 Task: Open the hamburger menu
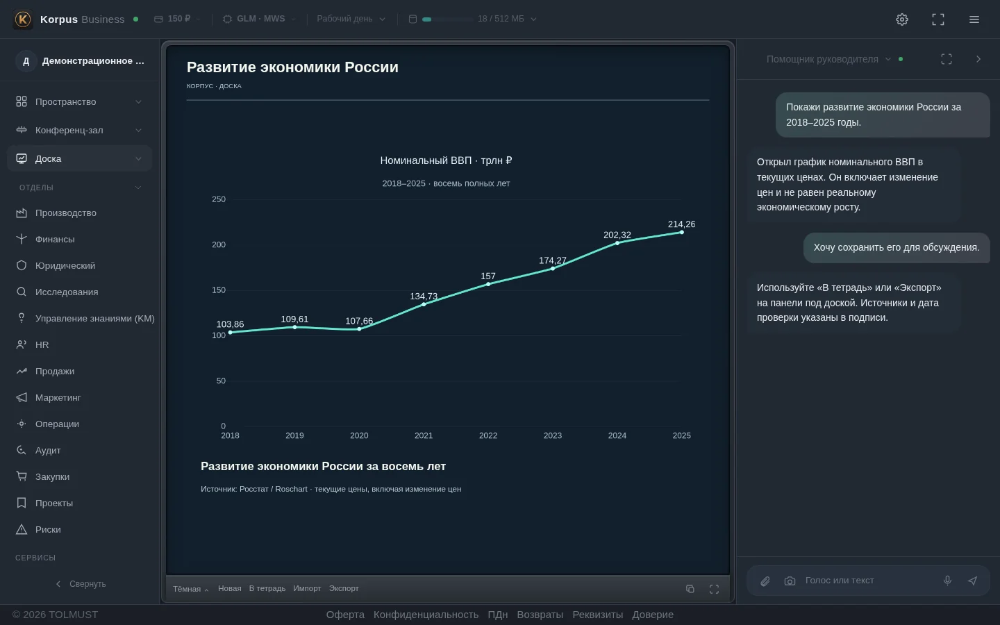[974, 19]
